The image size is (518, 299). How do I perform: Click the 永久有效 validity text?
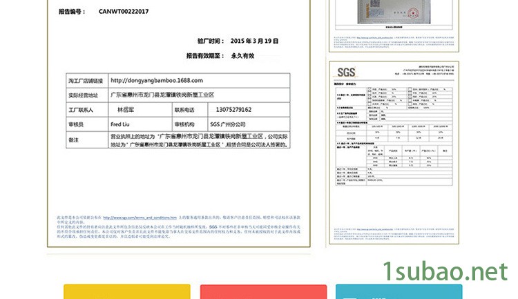click(242, 55)
